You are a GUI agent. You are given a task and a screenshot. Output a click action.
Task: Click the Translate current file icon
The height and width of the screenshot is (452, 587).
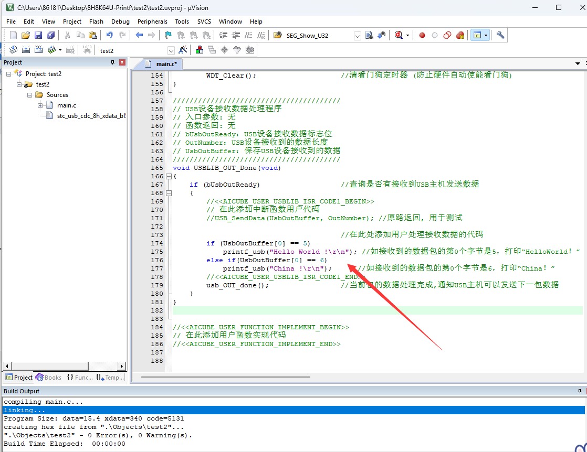click(x=13, y=50)
